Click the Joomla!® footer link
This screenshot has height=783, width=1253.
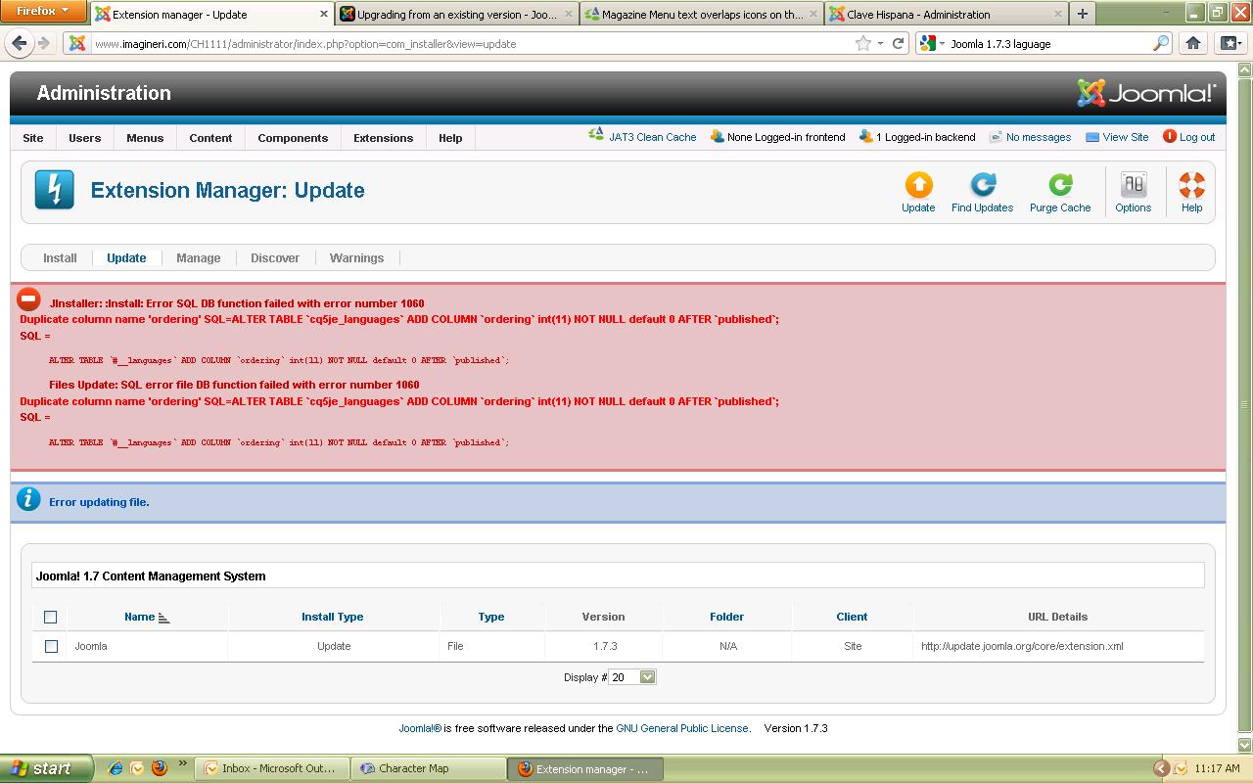coord(420,728)
